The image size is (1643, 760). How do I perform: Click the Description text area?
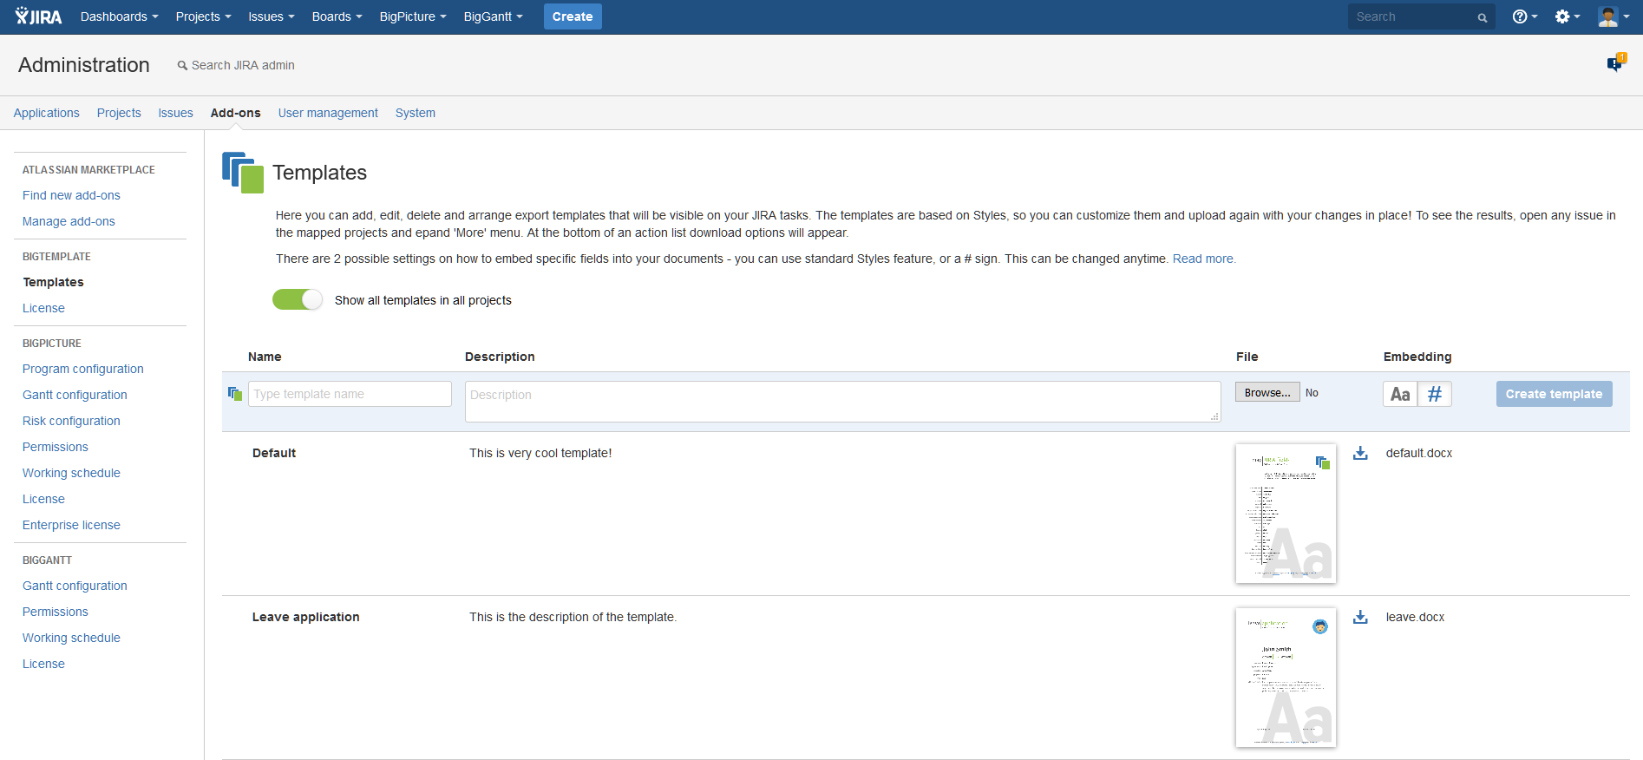point(843,402)
